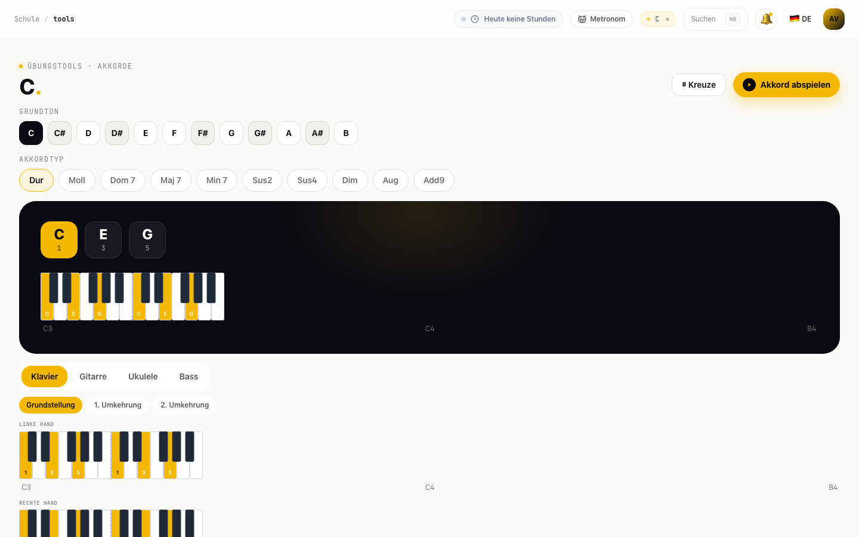Choose F as the root note
This screenshot has height=537, width=859.
pos(174,133)
